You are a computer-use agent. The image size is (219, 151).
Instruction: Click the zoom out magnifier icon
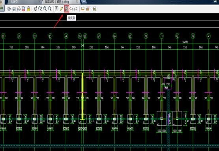50,9
